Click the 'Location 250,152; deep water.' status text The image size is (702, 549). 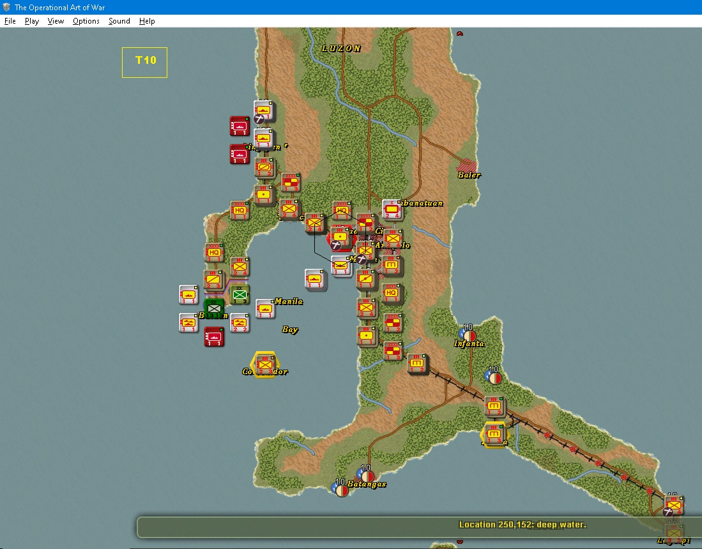523,524
